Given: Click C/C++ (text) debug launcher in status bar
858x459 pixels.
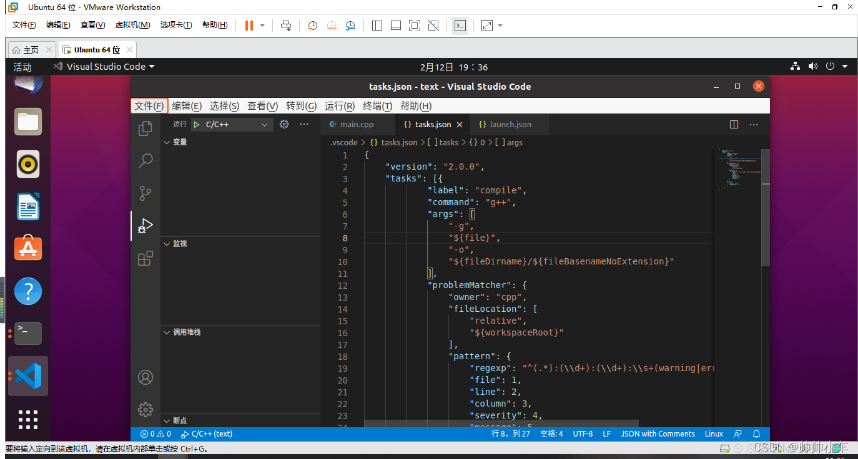Looking at the screenshot, I should pyautogui.click(x=206, y=434).
